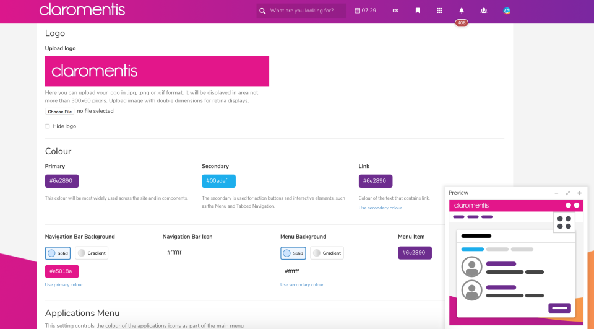Click the 'no file selected' text
Screen dimensions: 594x329
coord(95,111)
